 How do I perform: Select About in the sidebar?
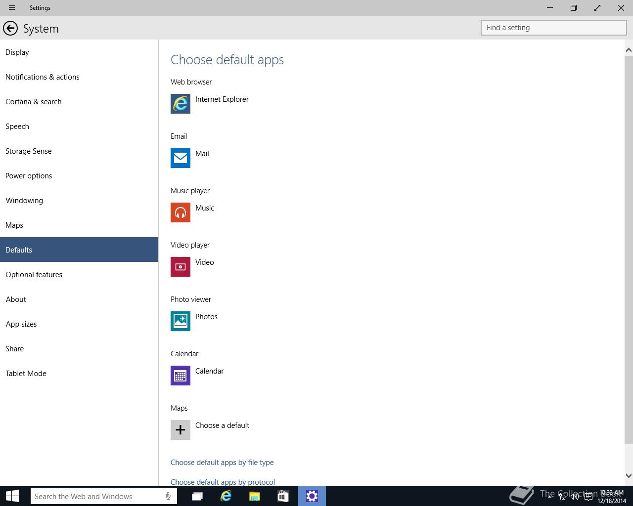[x=79, y=299]
